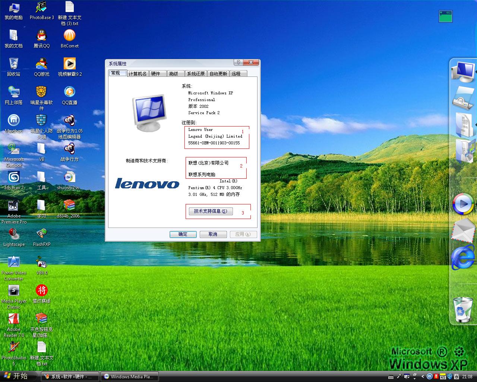477x382 pixels.
Task: Confirm the dialog with 确定
Action: (183, 234)
